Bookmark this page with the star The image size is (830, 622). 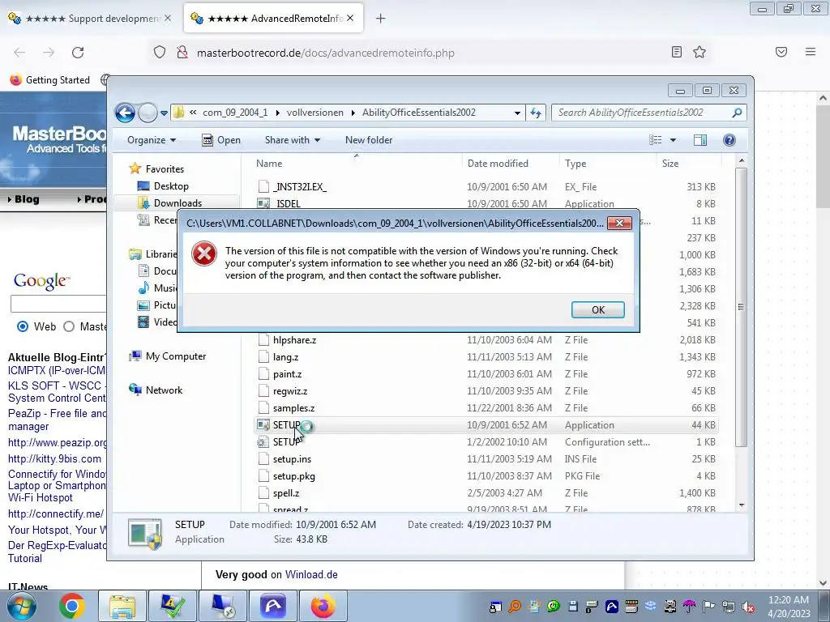[x=700, y=52]
